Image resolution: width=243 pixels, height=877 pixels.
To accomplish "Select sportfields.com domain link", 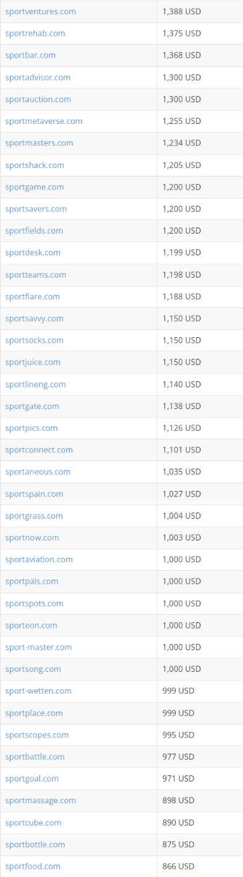I will [34, 231].
